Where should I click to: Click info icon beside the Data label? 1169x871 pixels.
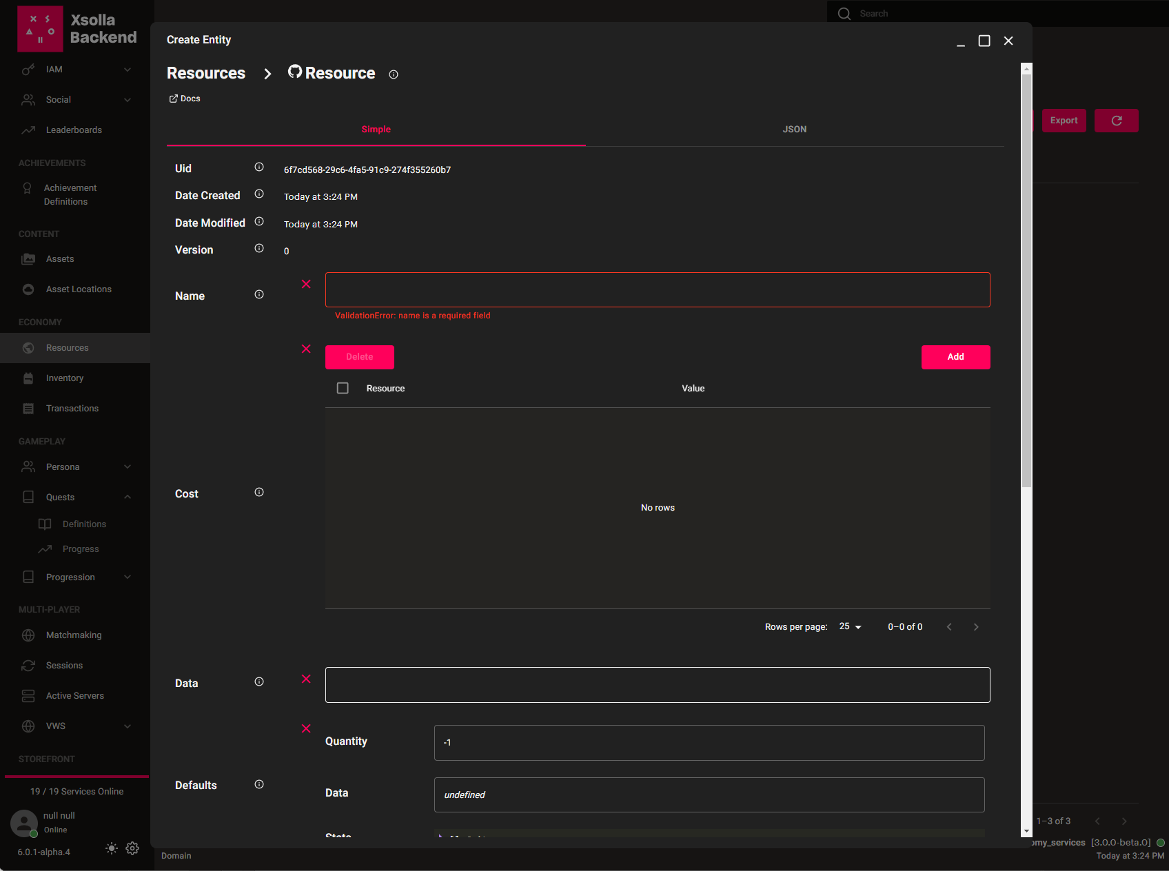coord(259,682)
